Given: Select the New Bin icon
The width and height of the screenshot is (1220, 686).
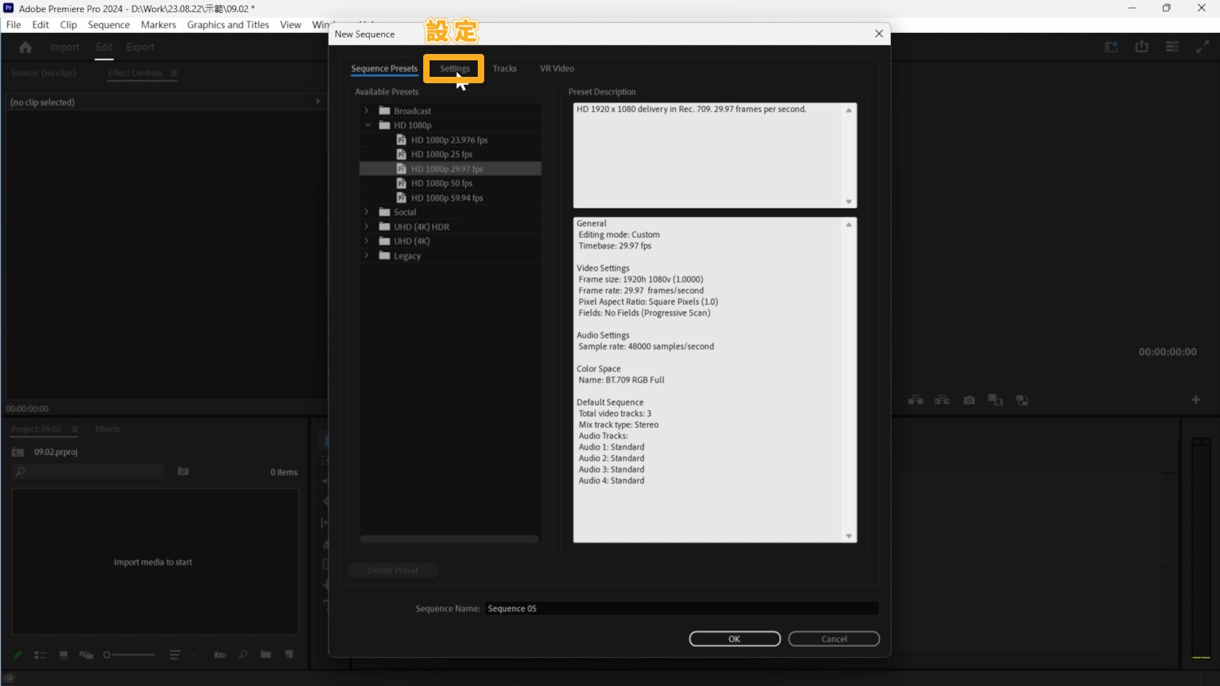Looking at the screenshot, I should [266, 654].
